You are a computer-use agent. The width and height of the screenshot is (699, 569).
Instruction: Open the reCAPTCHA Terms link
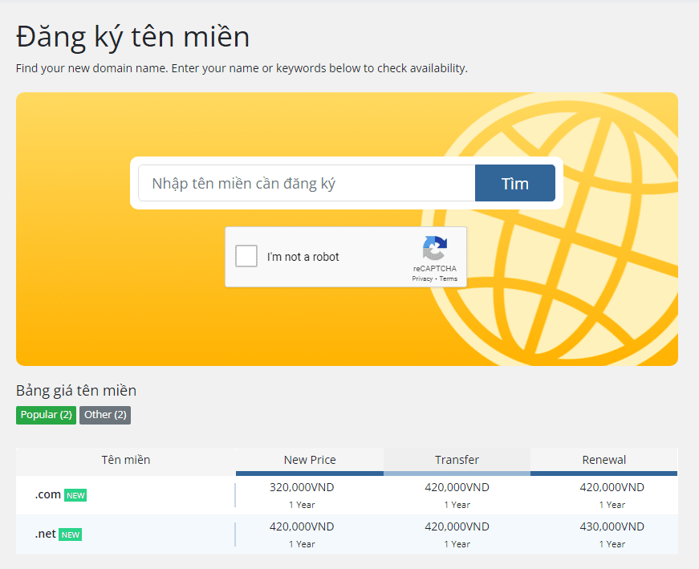(x=449, y=279)
